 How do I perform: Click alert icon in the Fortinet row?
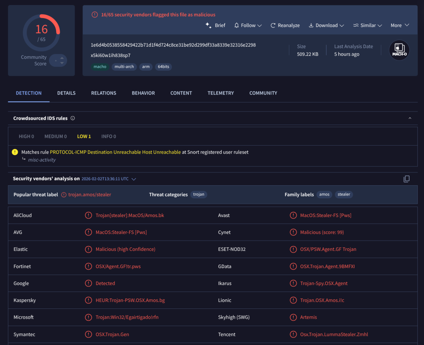88,267
